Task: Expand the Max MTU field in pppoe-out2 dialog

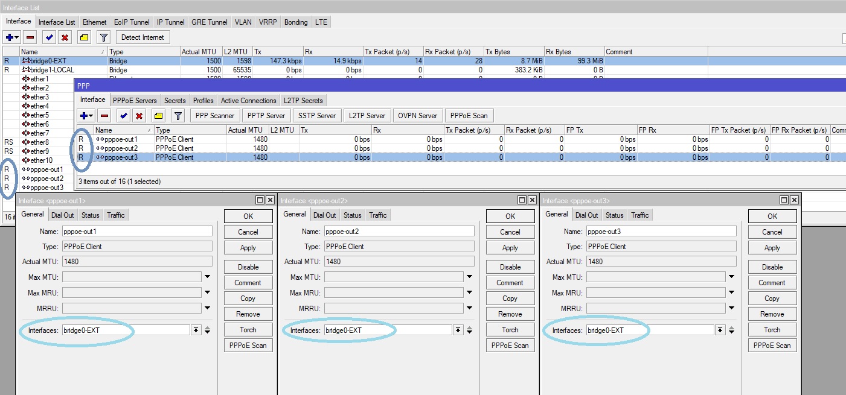Action: [x=469, y=277]
